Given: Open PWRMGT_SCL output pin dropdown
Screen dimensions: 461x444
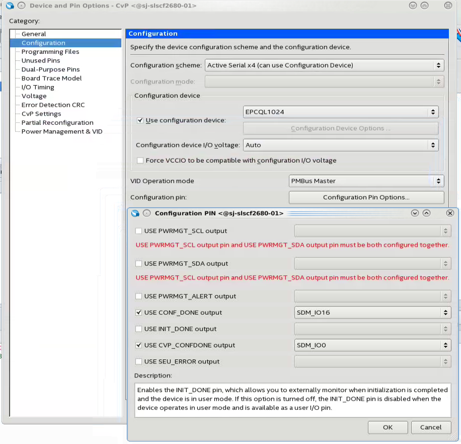Looking at the screenshot, I should (373, 231).
